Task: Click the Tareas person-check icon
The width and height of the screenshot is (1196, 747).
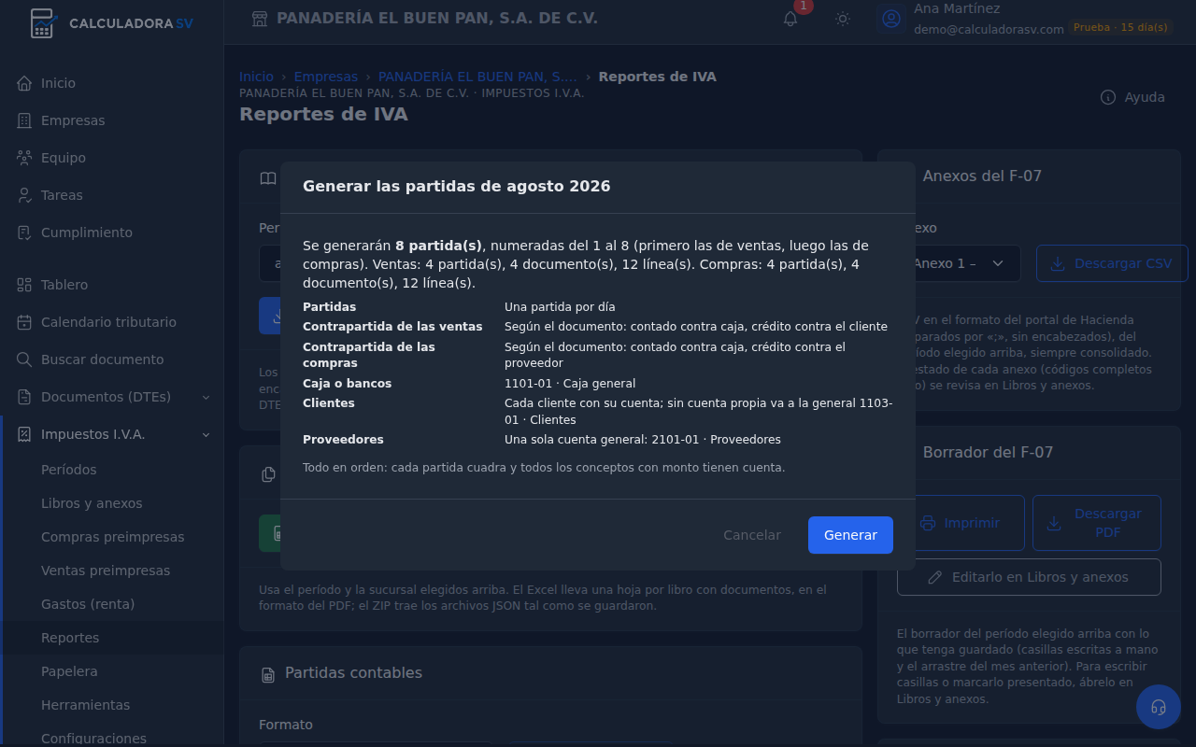Action: (24, 195)
